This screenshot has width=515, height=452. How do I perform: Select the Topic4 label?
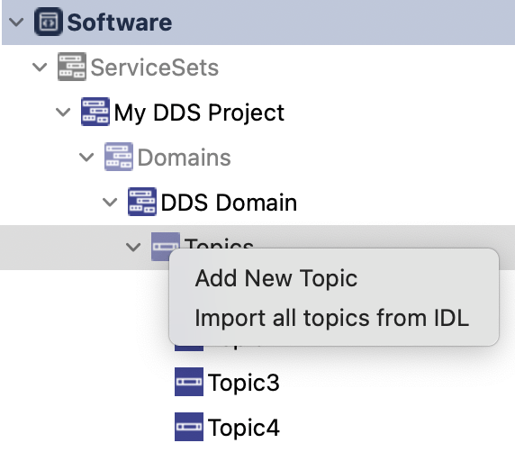(243, 428)
